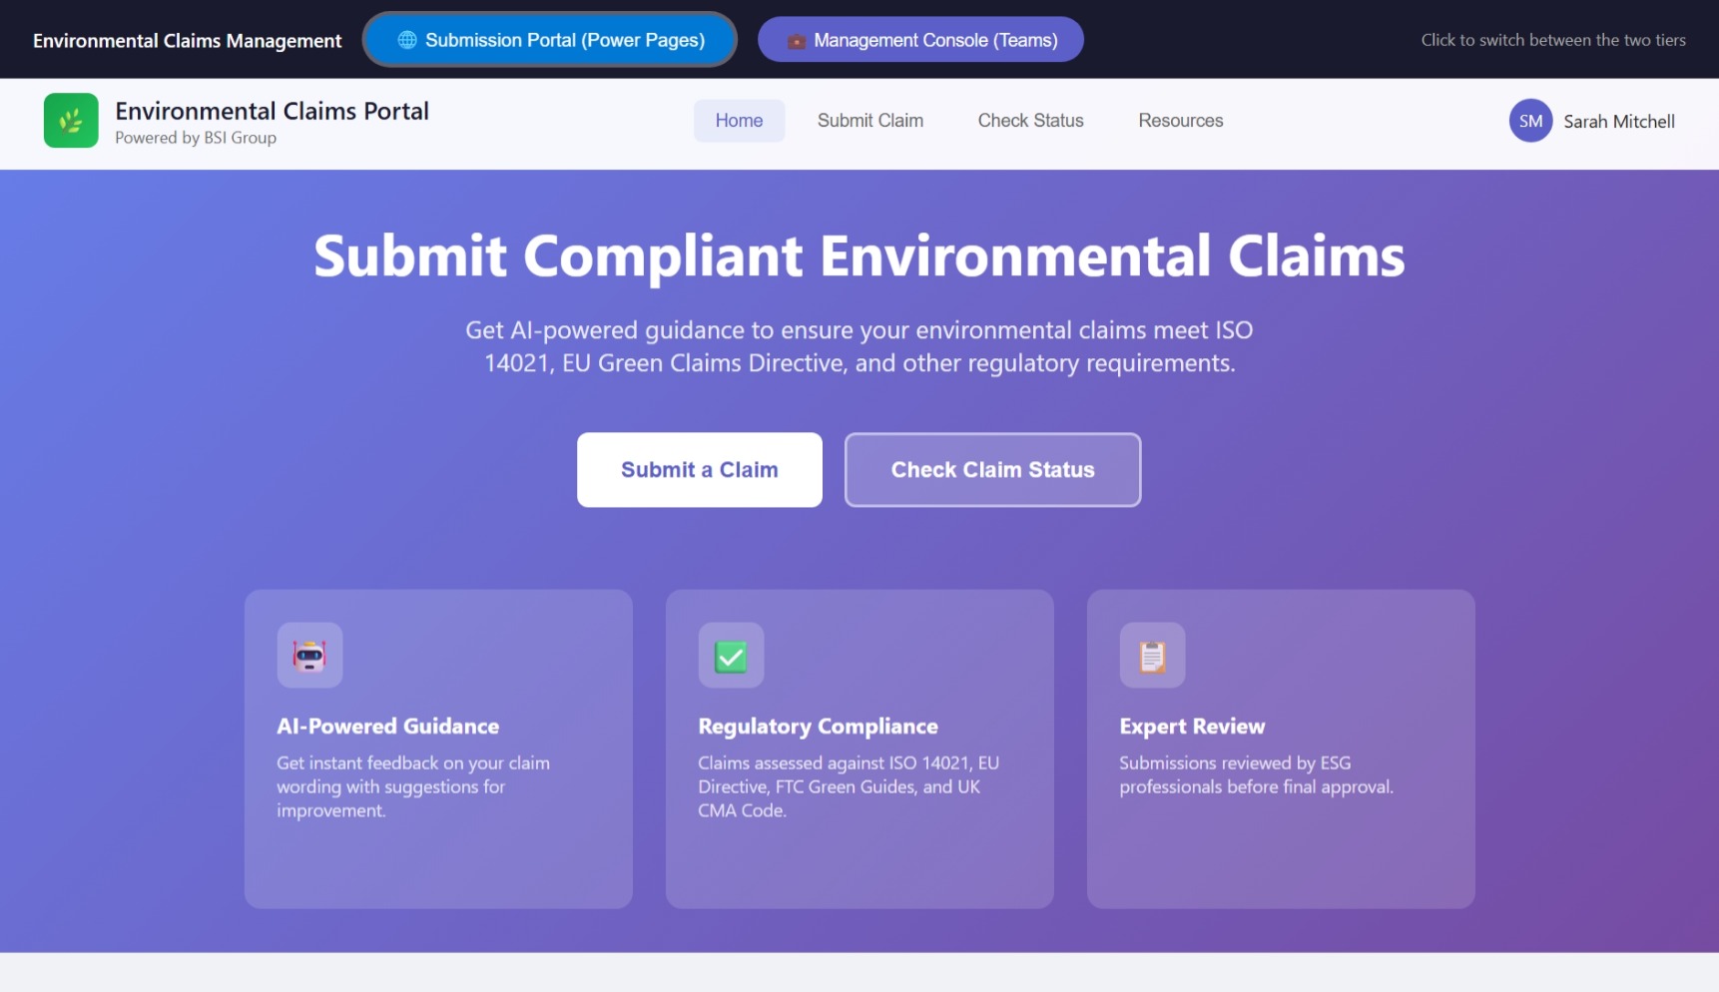
Task: Click the AI-Powered Guidance card heading
Action: click(x=387, y=727)
